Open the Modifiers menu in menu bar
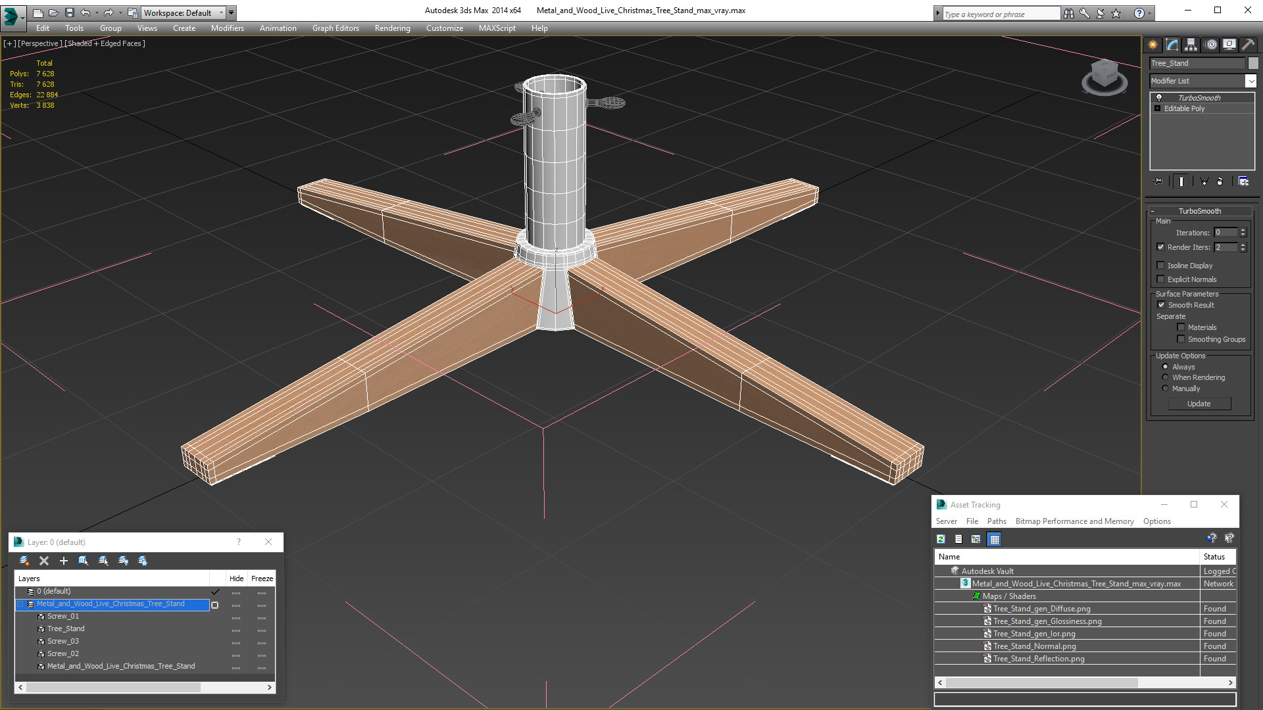Viewport: 1263px width, 710px height. (226, 28)
